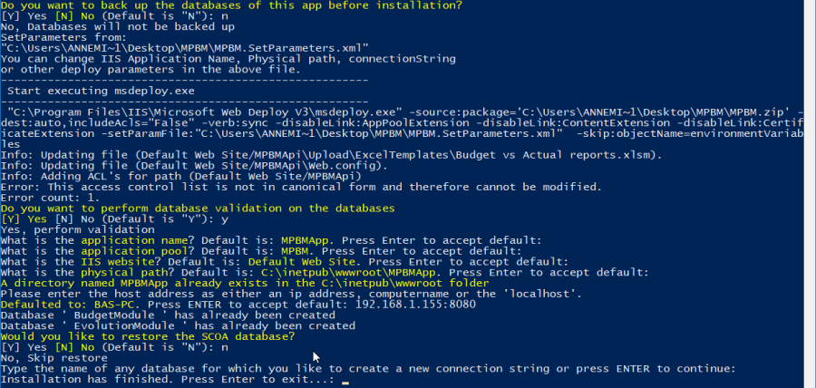This screenshot has width=816, height=388.
Task: Click the 'Updating file' Web.config info line
Action: [x=195, y=165]
